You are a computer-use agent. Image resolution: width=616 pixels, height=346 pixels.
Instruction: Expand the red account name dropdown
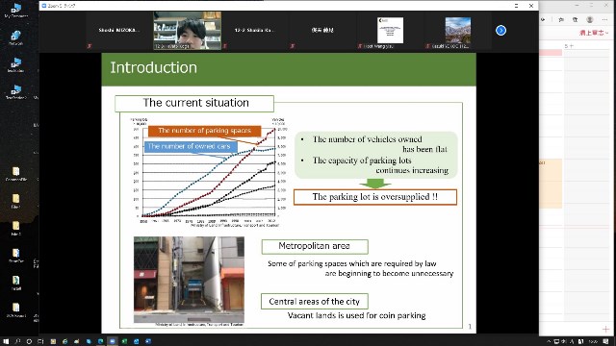tap(594, 33)
